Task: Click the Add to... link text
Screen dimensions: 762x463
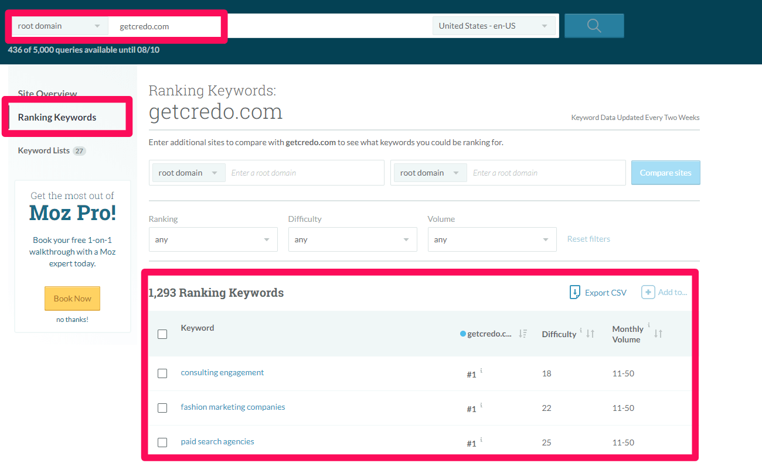Action: pyautogui.click(x=672, y=292)
